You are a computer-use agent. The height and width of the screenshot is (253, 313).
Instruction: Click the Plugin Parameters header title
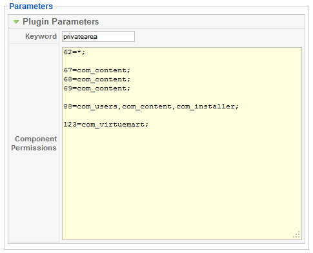[x=61, y=22]
